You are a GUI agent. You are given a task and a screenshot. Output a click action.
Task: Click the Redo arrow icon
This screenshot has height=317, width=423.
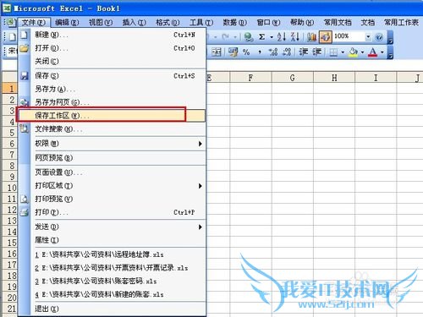(226, 37)
